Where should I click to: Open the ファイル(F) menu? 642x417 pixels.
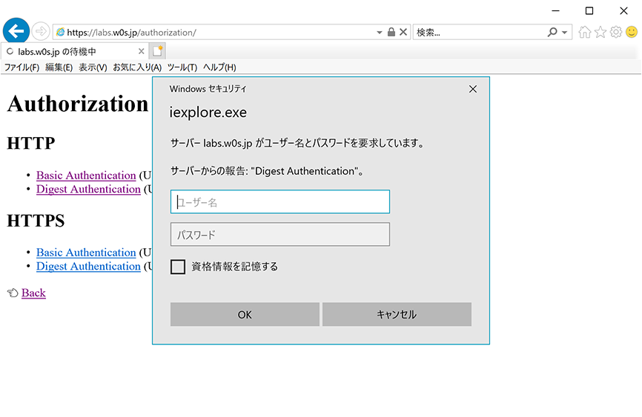[22, 67]
